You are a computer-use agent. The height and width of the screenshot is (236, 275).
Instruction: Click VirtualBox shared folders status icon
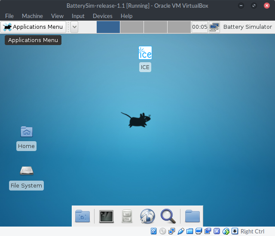click(189, 231)
